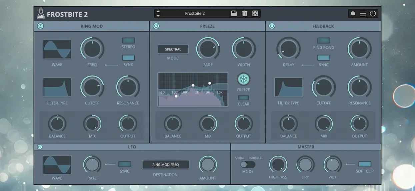415x191 pixels.
Task: Toggle Feedback section power
Action: [x=272, y=26]
